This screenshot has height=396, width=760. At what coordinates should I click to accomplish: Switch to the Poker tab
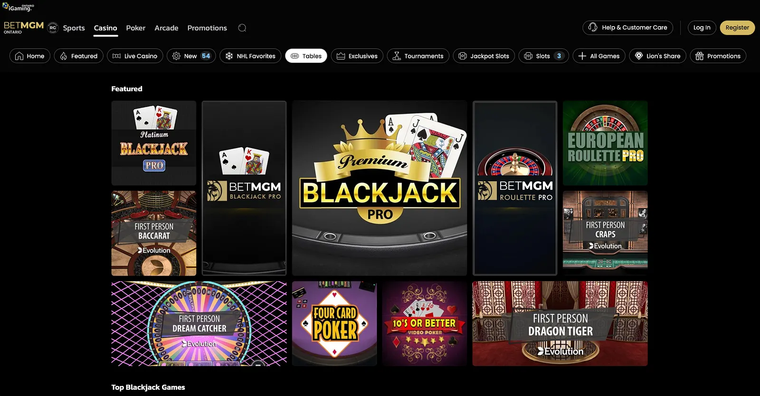(x=136, y=28)
